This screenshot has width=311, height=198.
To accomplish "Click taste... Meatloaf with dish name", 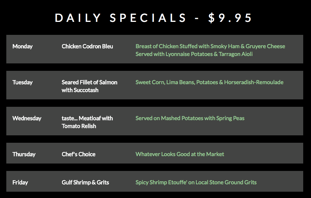I will (87, 118).
